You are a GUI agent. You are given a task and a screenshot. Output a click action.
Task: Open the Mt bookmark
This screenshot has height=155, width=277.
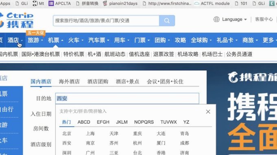click(38, 3)
